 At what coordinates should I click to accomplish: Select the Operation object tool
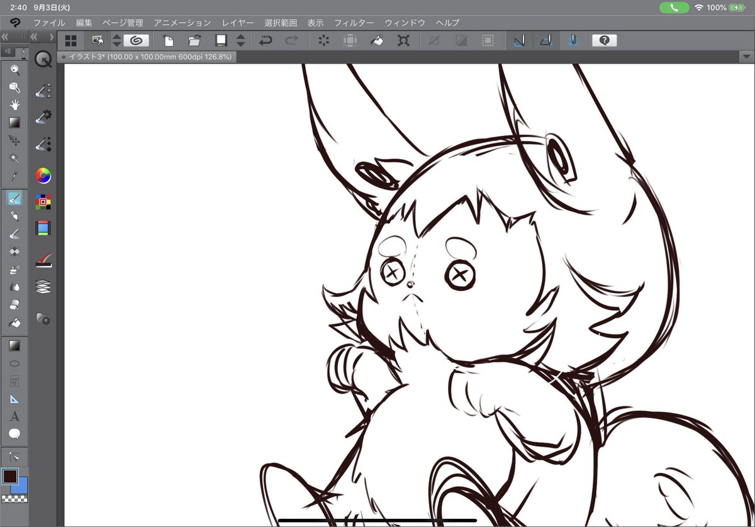tap(14, 87)
